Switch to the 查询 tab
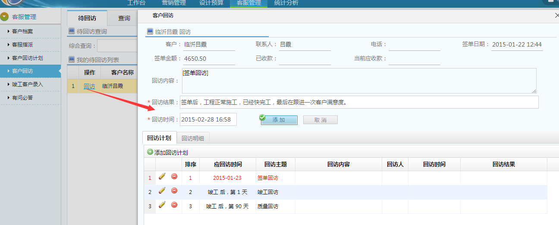 click(x=124, y=18)
